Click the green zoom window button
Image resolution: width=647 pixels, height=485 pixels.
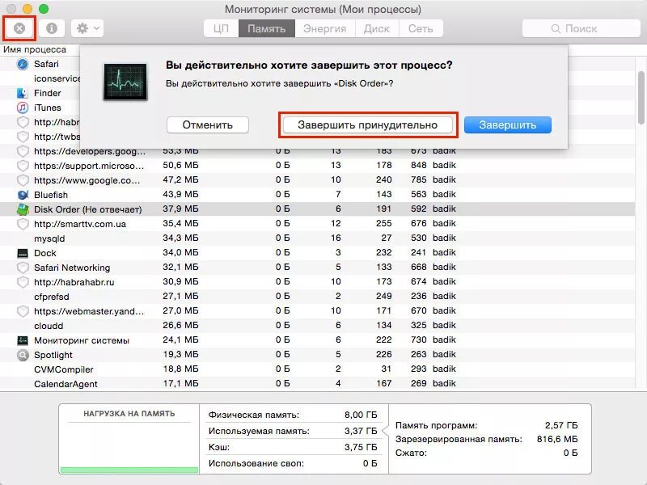[44, 9]
